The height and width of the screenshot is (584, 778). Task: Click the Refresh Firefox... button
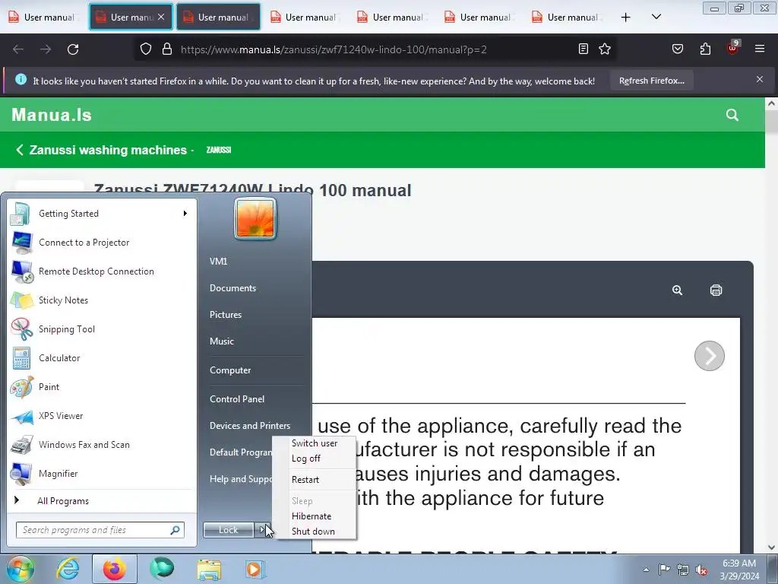(651, 81)
